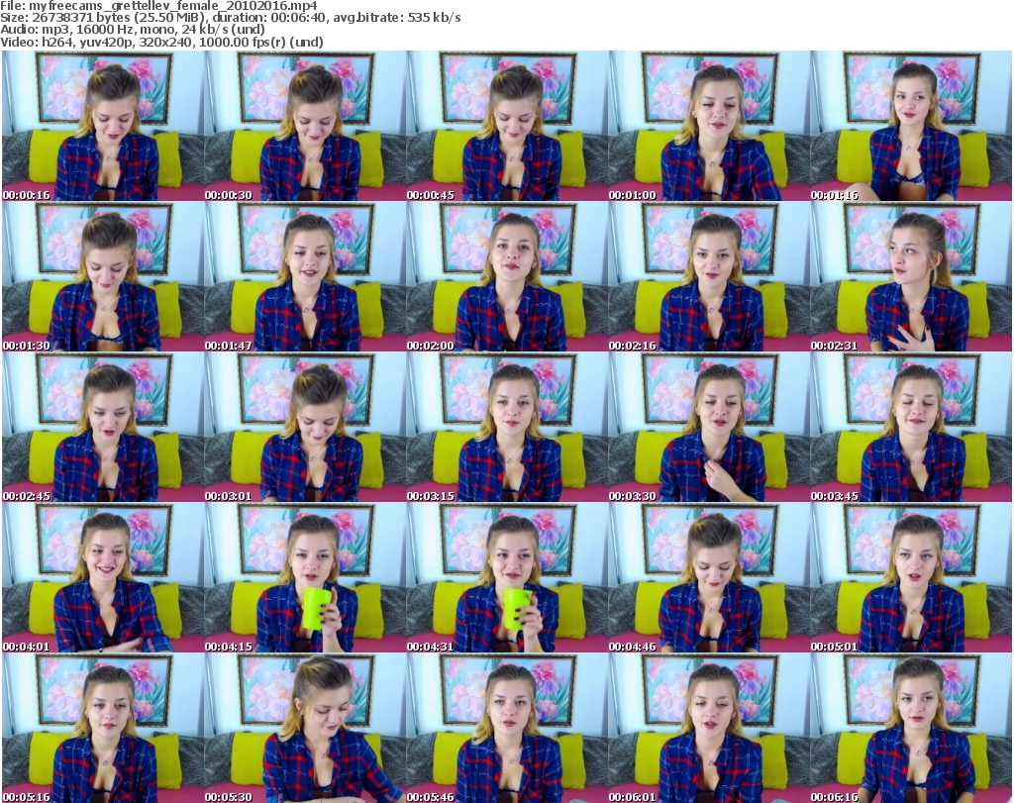Click the File name text line
1014x803 pixels.
tap(159, 6)
